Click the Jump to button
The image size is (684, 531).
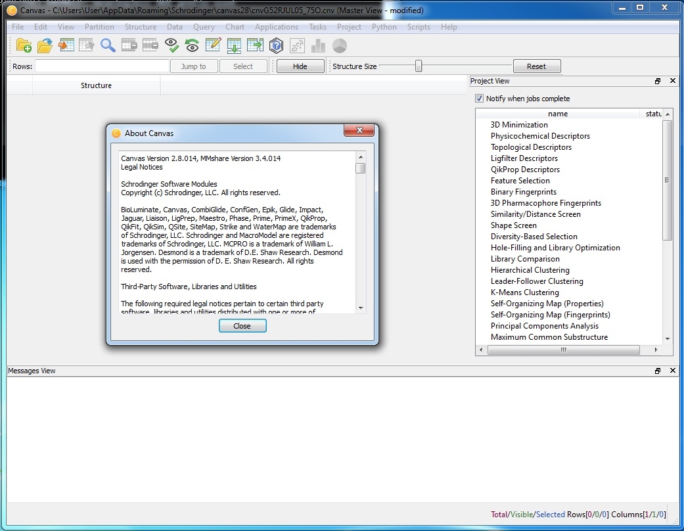point(194,66)
